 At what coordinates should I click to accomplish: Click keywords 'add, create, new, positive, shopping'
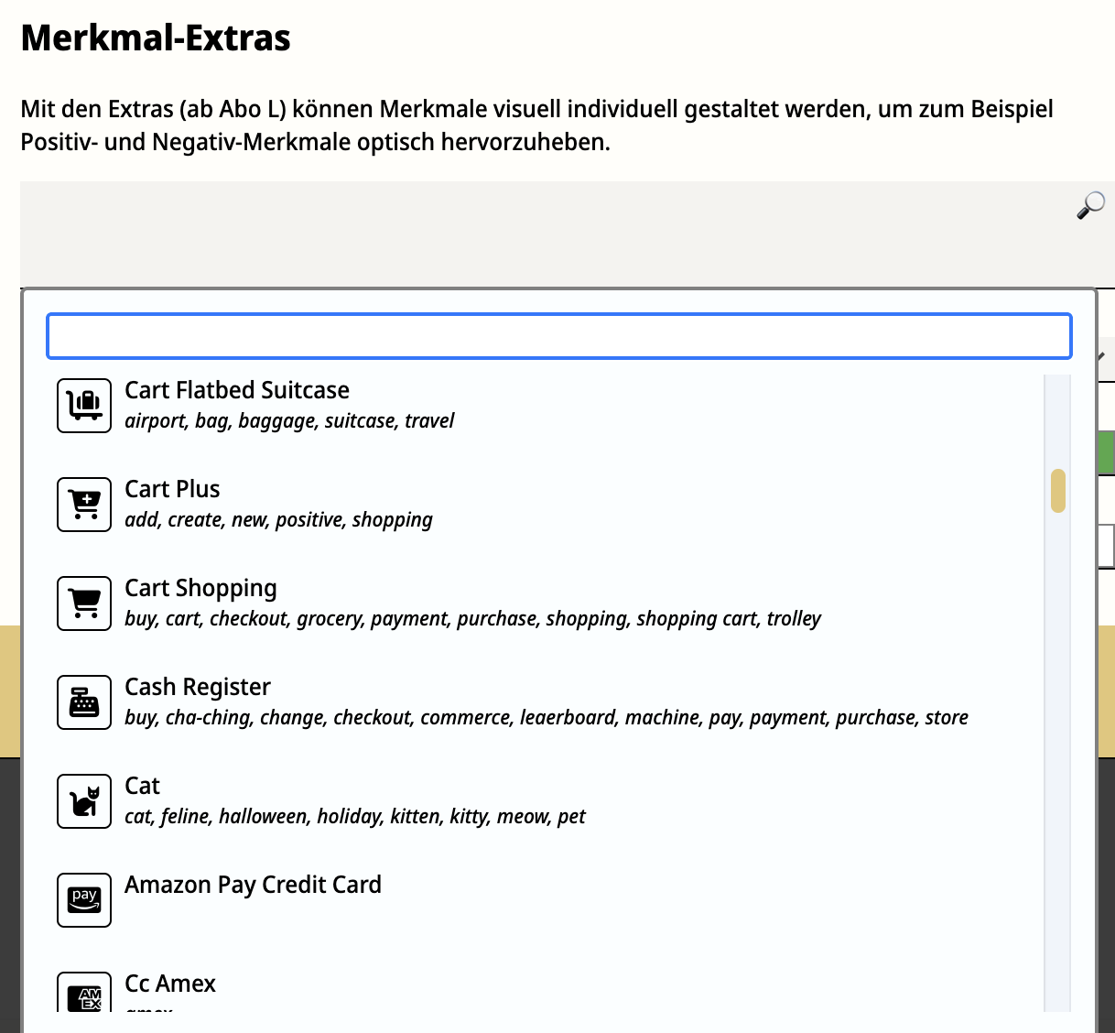point(278,520)
